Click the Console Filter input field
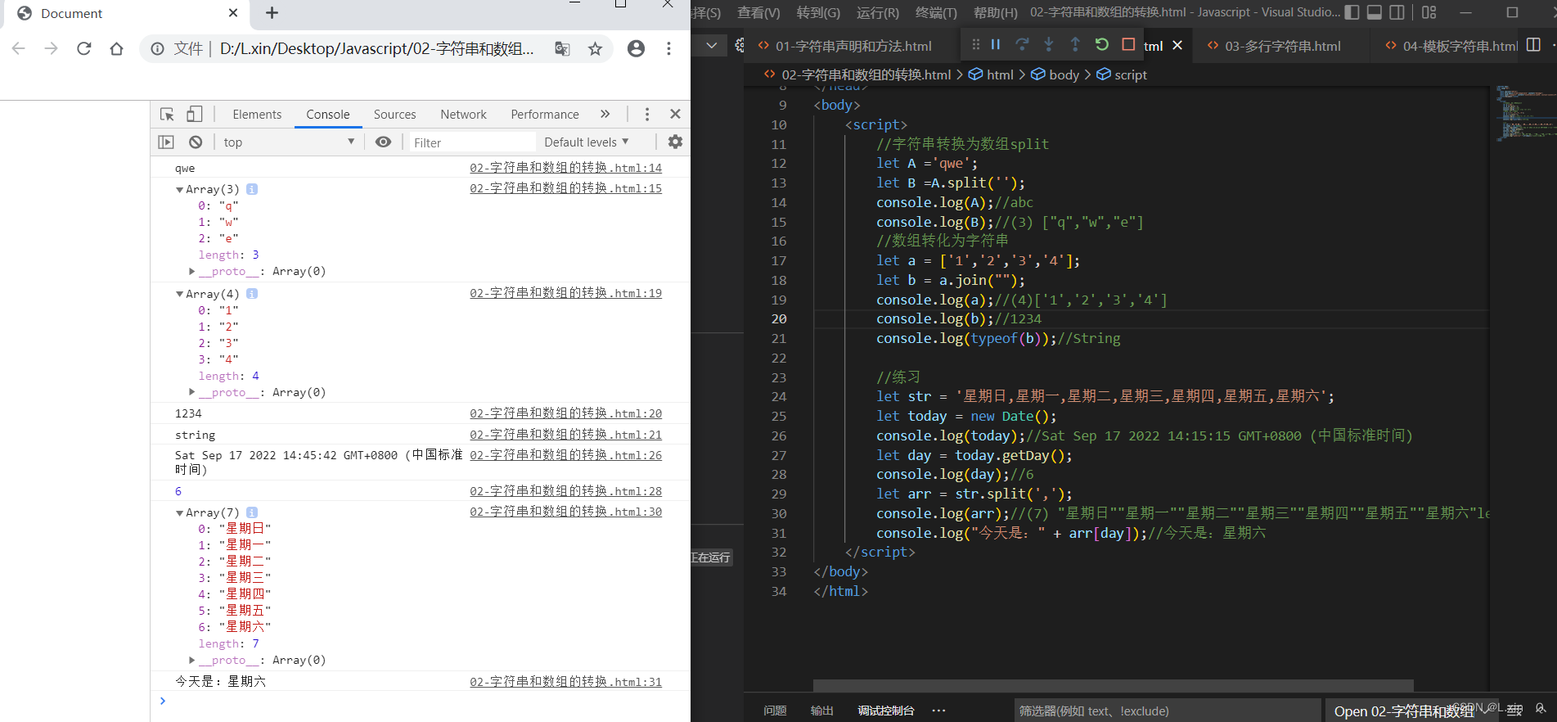Image resolution: width=1557 pixels, height=722 pixels. (x=472, y=142)
